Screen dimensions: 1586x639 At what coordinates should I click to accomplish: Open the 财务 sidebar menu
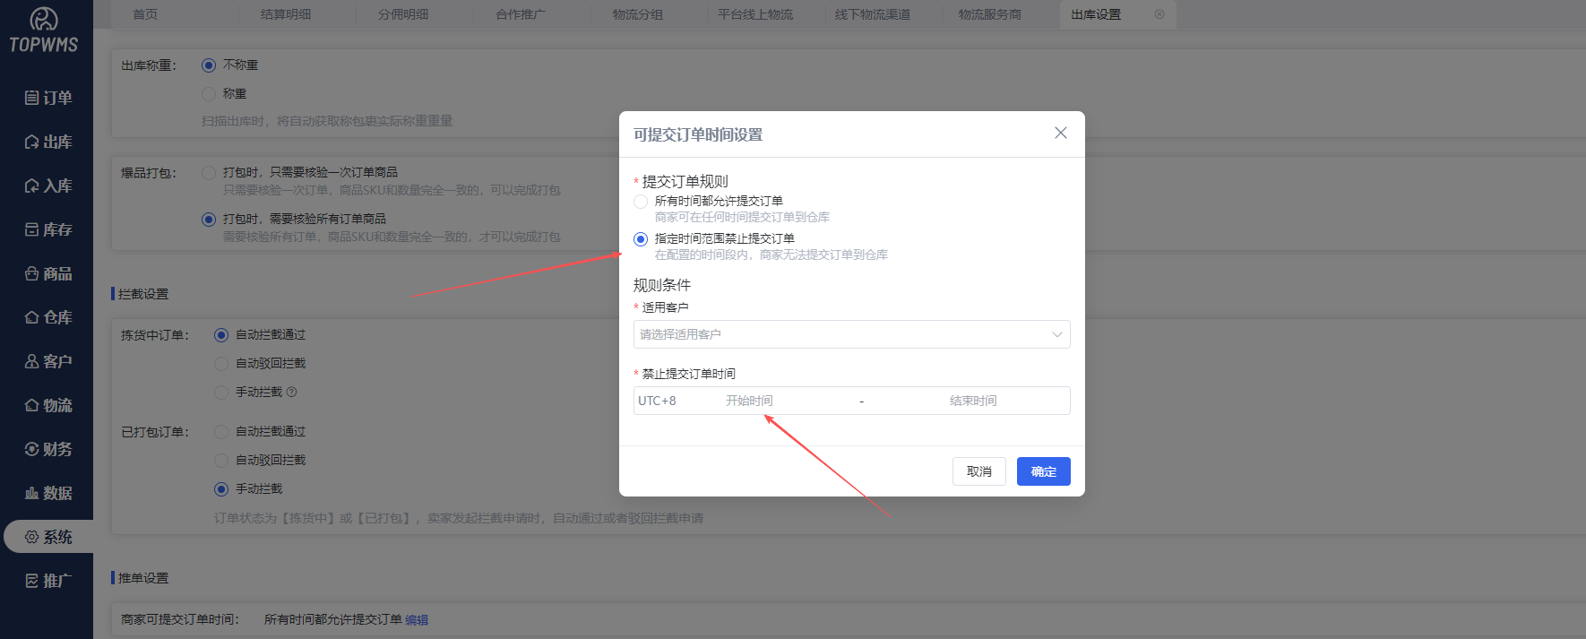47,449
